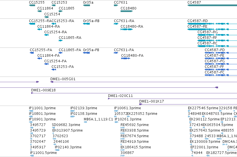
Task: Click the CG4587-PD protein label
Action: click(215, 50)
